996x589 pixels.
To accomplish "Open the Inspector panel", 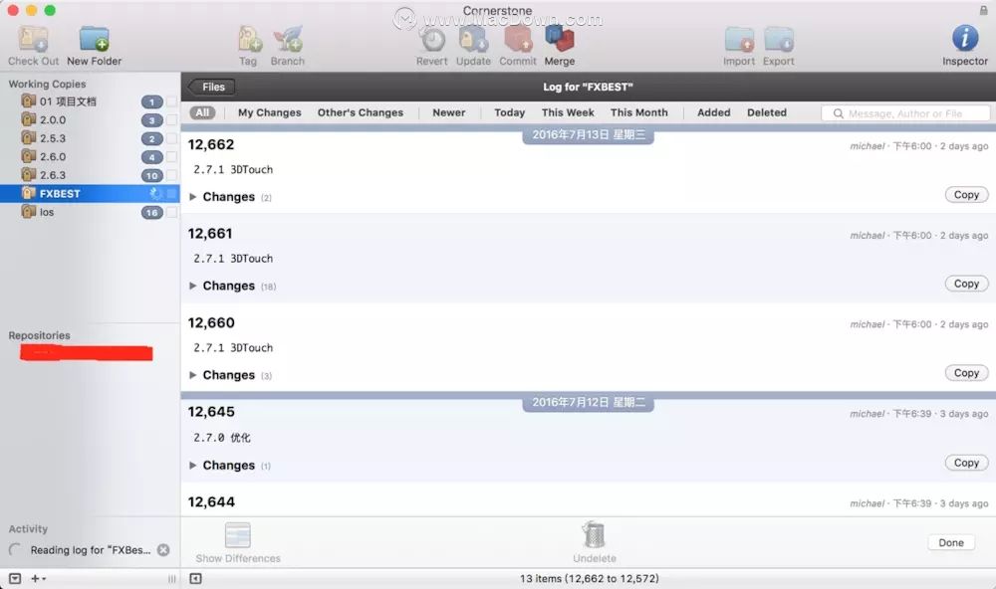I will (x=965, y=38).
